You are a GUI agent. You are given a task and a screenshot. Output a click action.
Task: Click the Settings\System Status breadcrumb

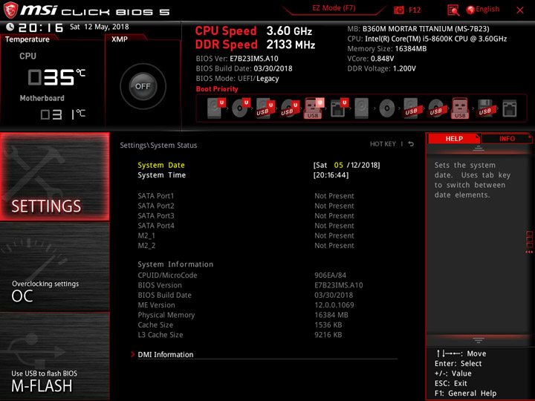pos(158,146)
